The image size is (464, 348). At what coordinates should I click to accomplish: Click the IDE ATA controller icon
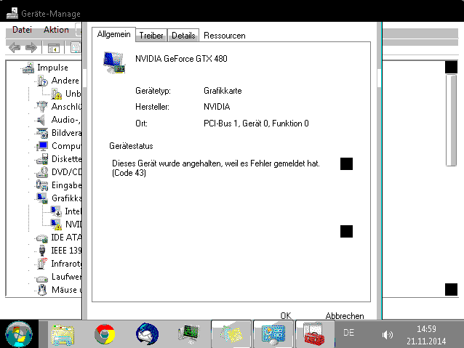[x=42, y=238]
